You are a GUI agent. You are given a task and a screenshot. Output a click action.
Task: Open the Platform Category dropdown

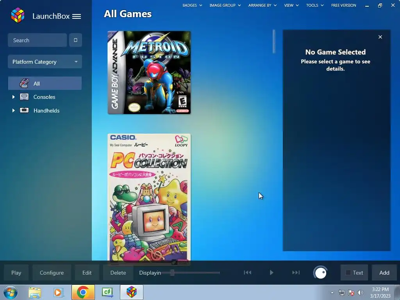[45, 62]
